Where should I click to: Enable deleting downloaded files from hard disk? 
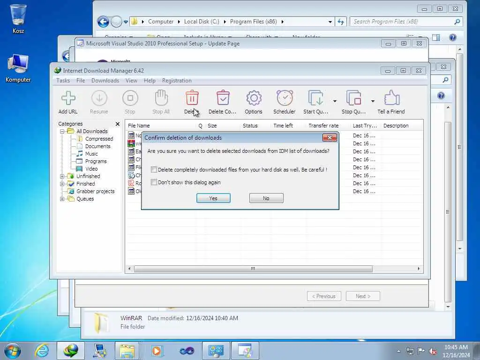154,169
